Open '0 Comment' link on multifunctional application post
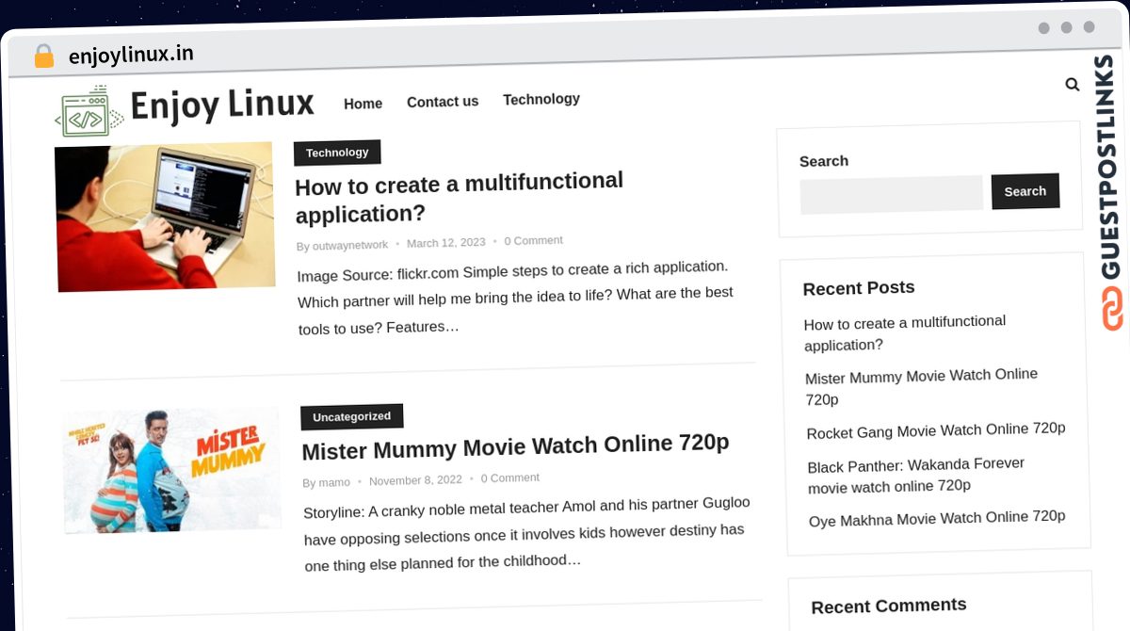This screenshot has height=631, width=1130. pos(533,240)
